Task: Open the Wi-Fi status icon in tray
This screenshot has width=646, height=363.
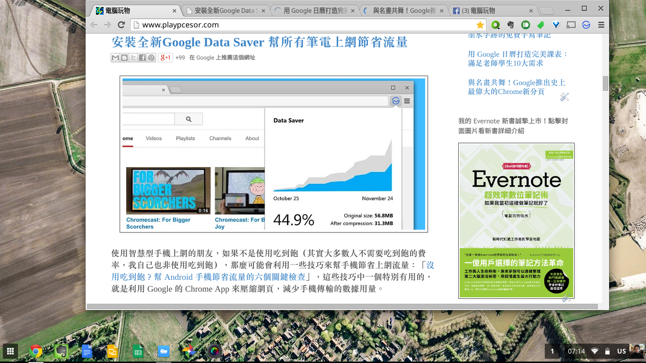Action: [x=595, y=351]
